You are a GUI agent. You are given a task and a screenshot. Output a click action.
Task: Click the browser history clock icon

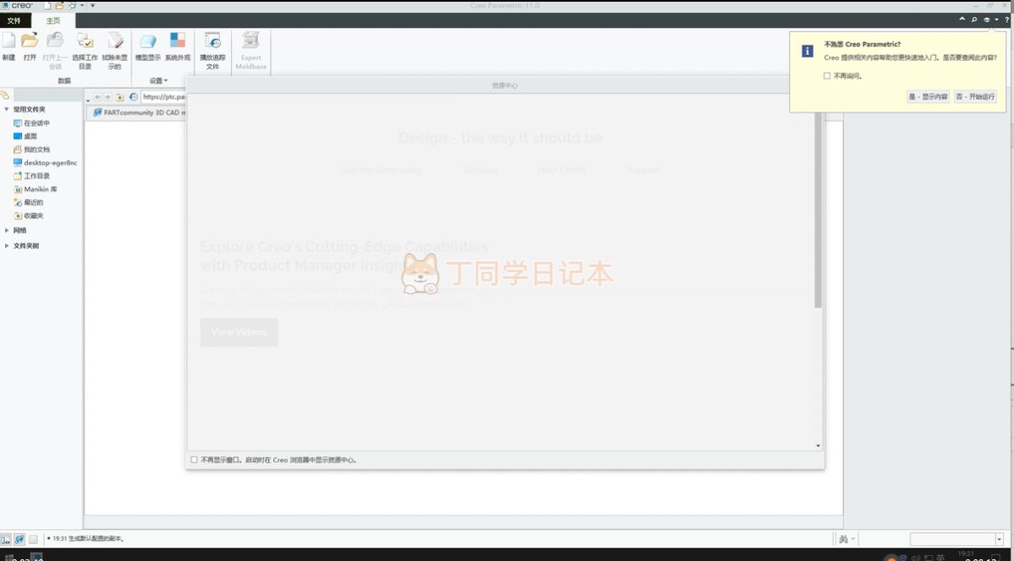[x=134, y=97]
